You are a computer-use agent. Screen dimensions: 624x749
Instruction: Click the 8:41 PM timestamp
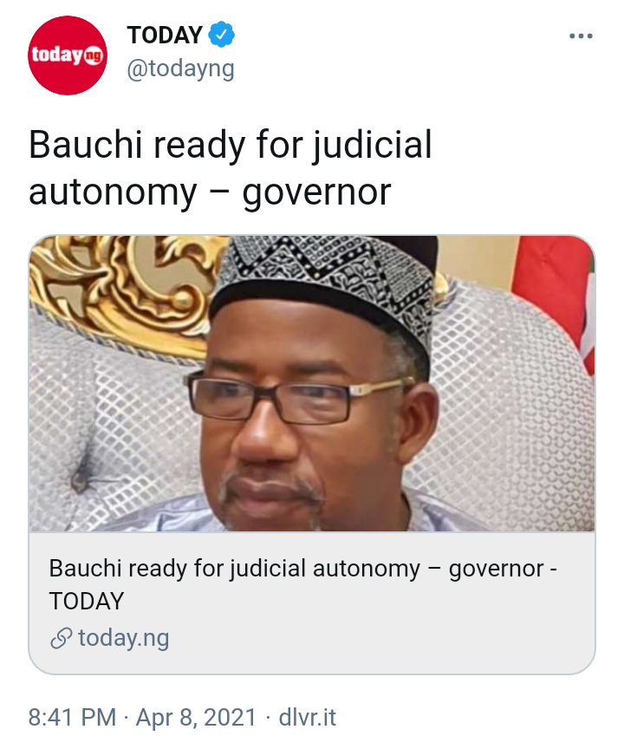coord(72,718)
